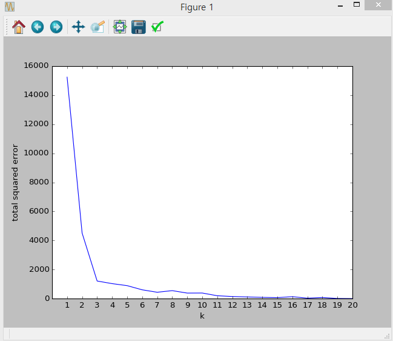Click the 'total squared error' y-axis label
The width and height of the screenshot is (393, 341).
(x=15, y=183)
